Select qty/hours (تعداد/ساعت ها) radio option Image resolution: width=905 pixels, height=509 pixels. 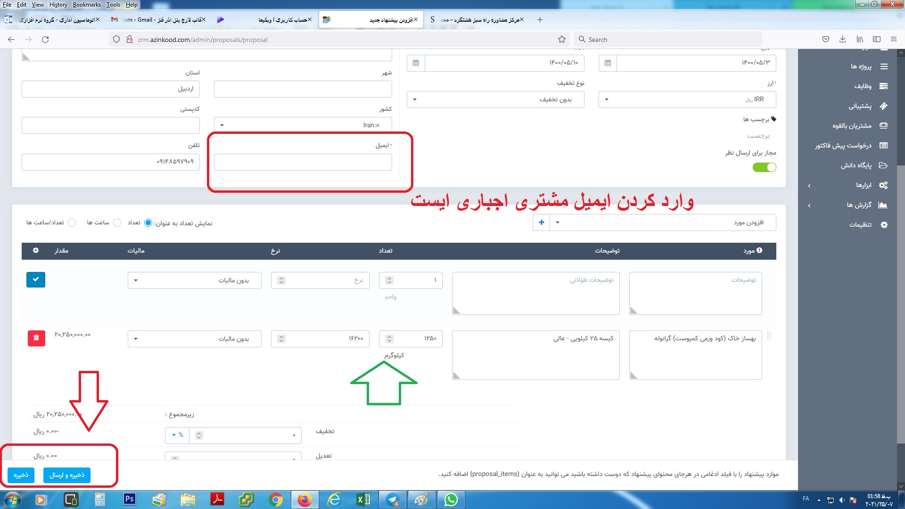(72, 223)
